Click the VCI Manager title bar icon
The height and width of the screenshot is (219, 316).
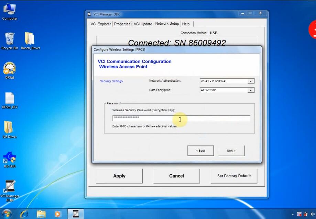click(x=89, y=14)
